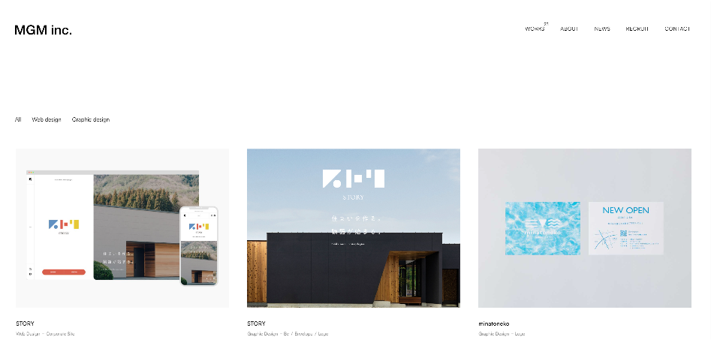This screenshot has width=711, height=340.
Task: Filter works by Graphic design
Action: point(91,119)
